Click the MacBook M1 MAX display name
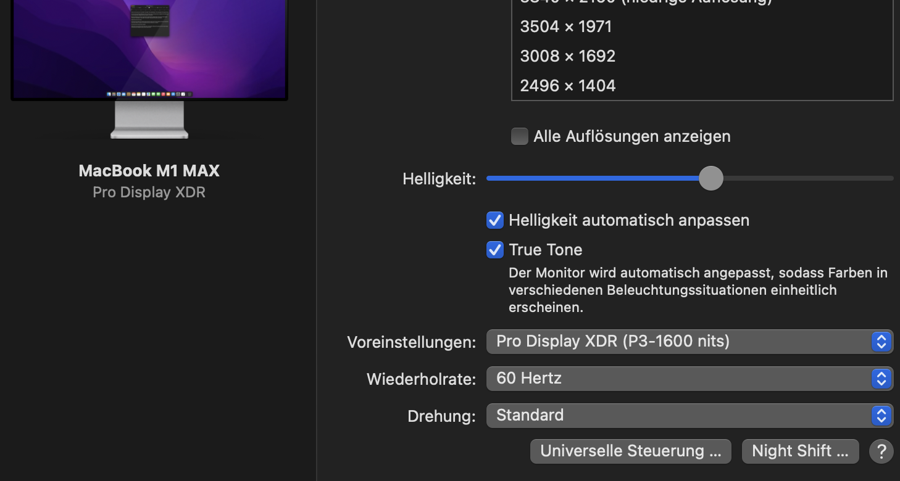 149,171
